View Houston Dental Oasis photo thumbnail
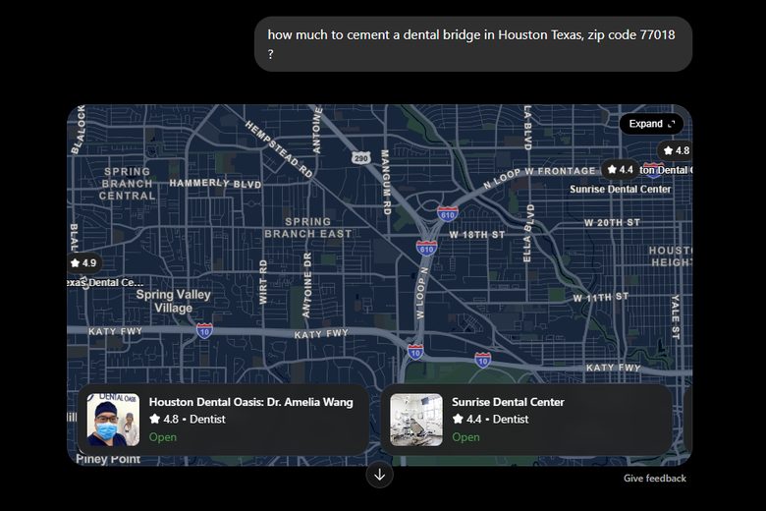This screenshot has width=766, height=511. [x=113, y=420]
